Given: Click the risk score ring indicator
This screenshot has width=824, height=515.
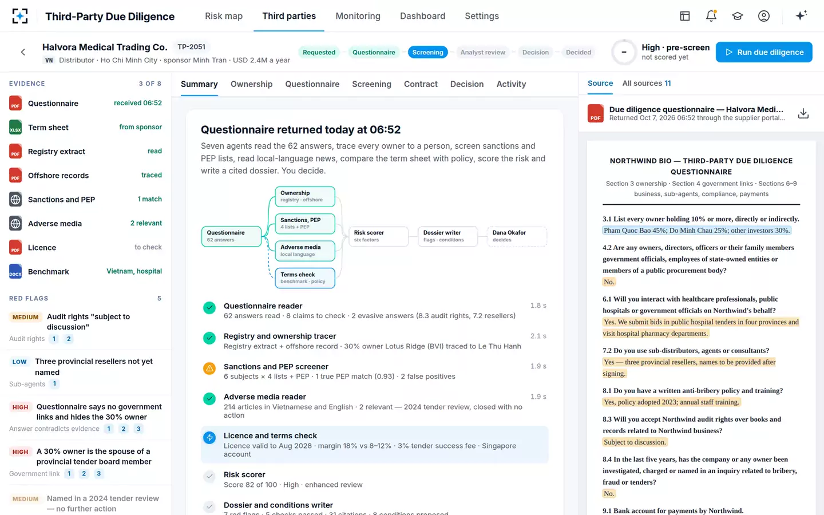Looking at the screenshot, I should [x=624, y=52].
